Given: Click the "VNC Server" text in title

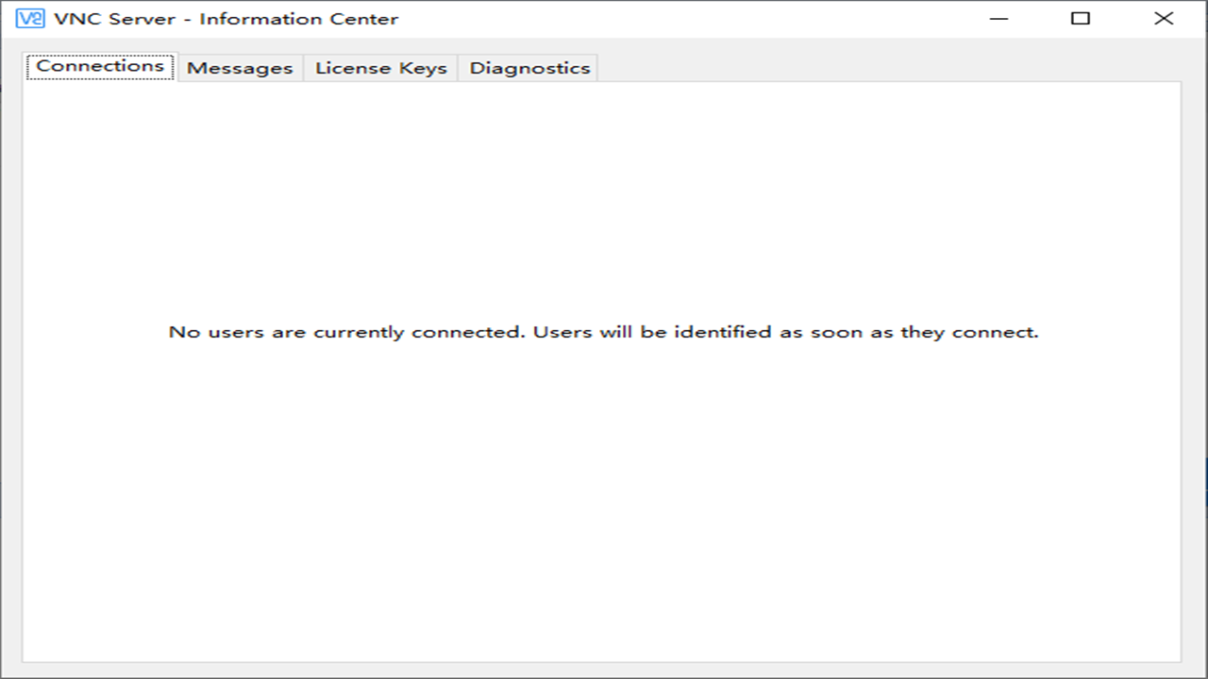Looking at the screenshot, I should 114,19.
